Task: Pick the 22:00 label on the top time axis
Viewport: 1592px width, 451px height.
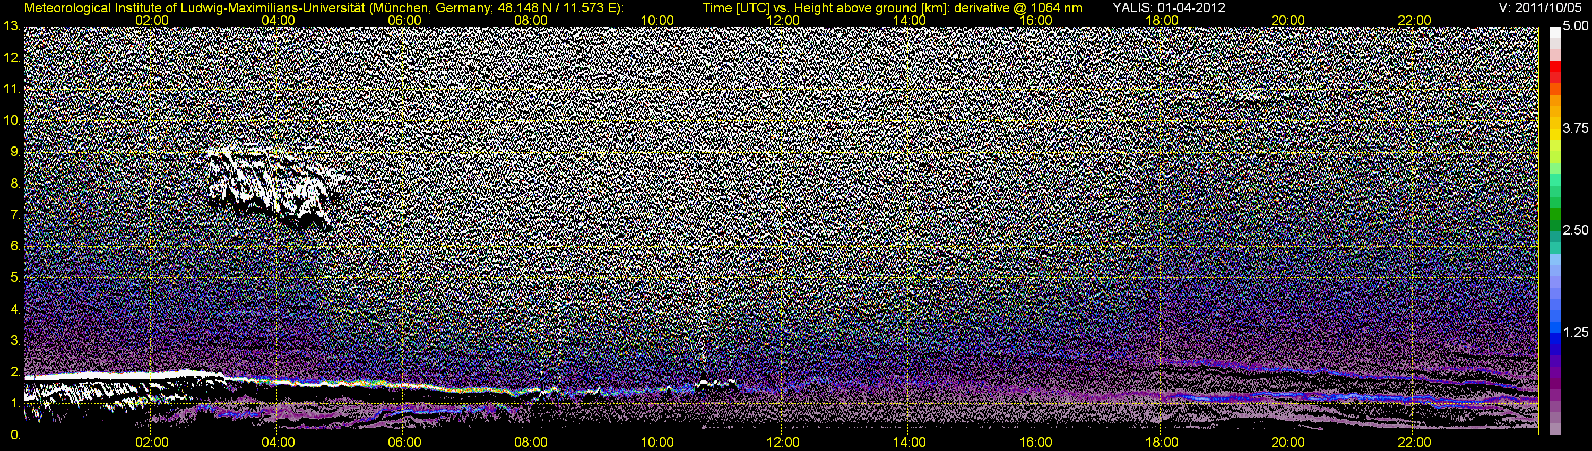Action: pos(1415,20)
